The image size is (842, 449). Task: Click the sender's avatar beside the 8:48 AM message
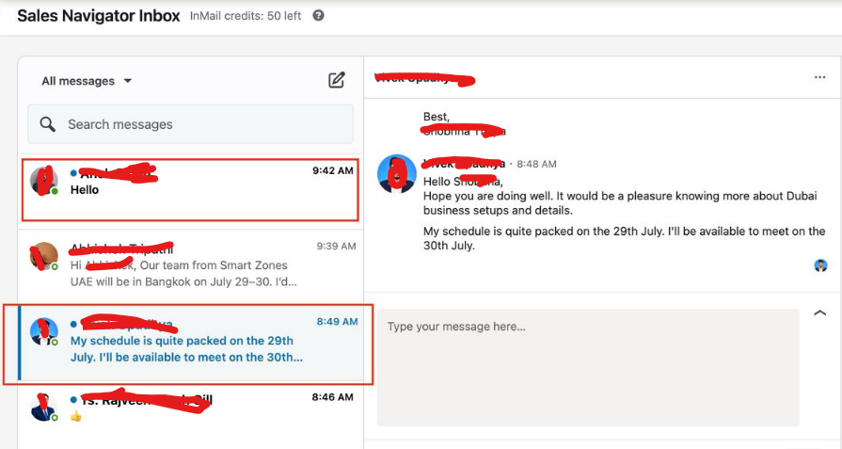pyautogui.click(x=397, y=174)
